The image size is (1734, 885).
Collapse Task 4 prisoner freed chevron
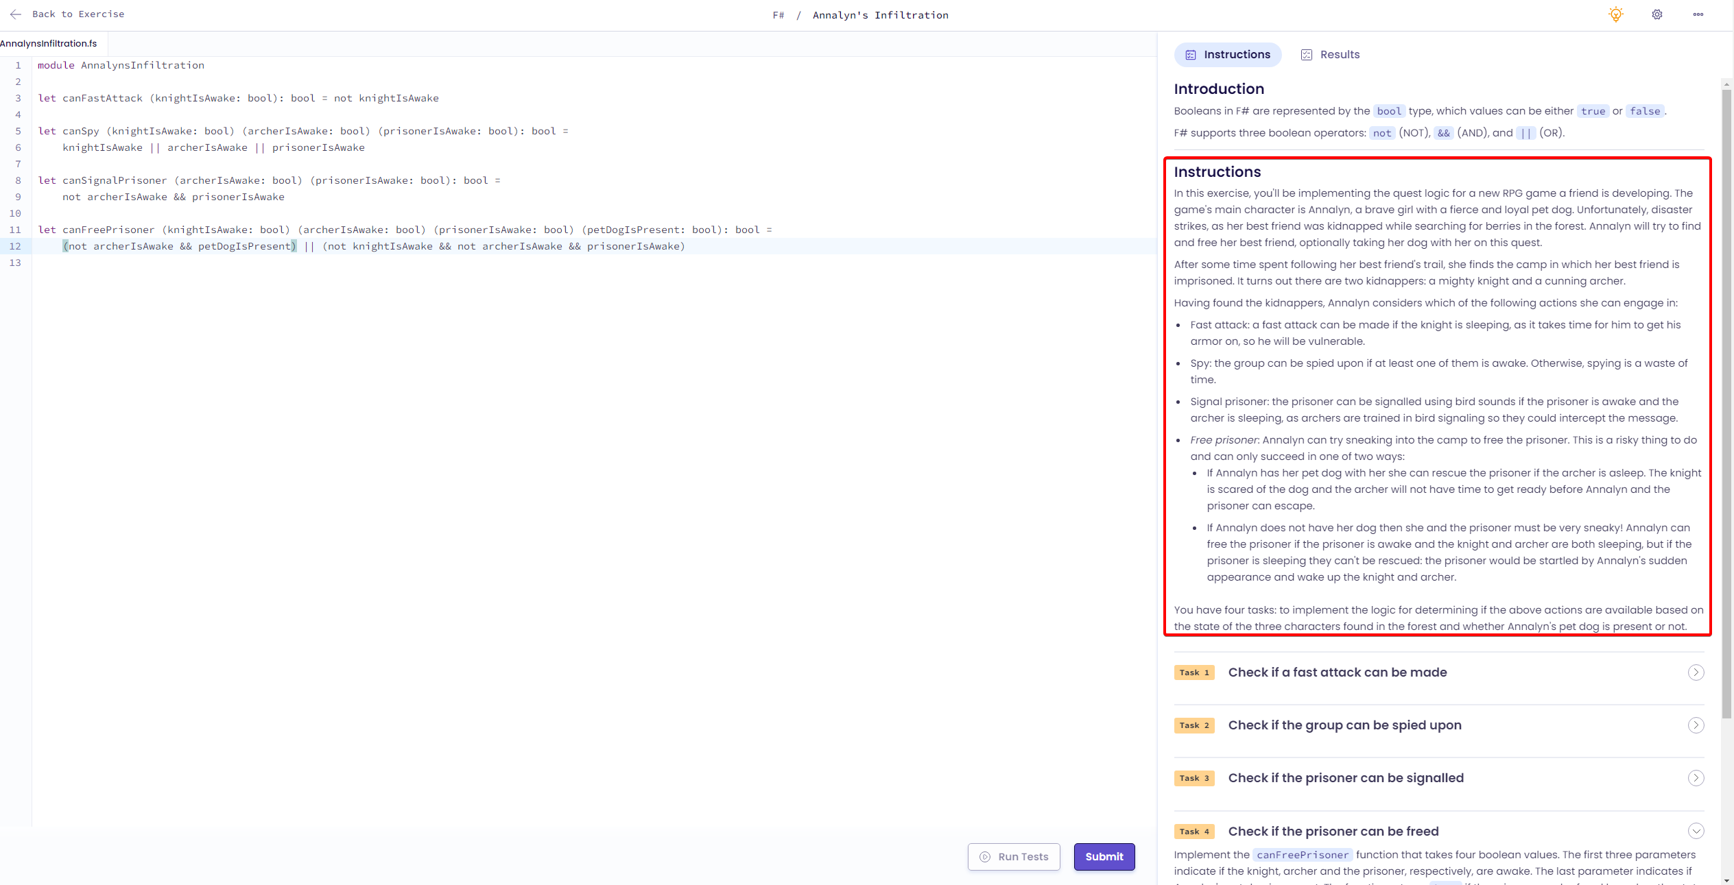coord(1696,832)
